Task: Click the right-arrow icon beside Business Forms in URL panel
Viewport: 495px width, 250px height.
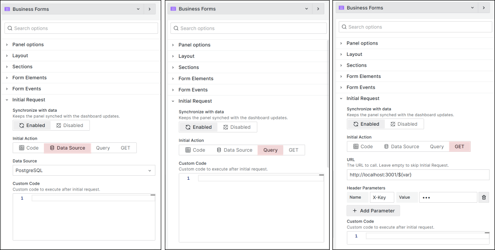Action: click(483, 8)
